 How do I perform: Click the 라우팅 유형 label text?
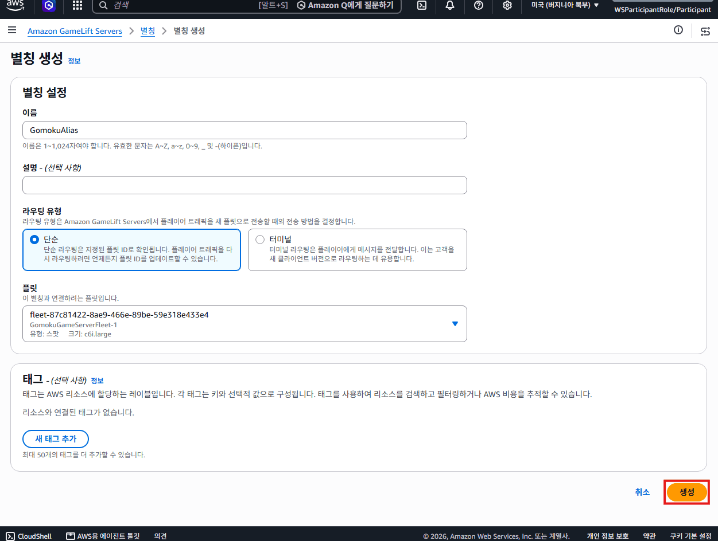tap(42, 211)
